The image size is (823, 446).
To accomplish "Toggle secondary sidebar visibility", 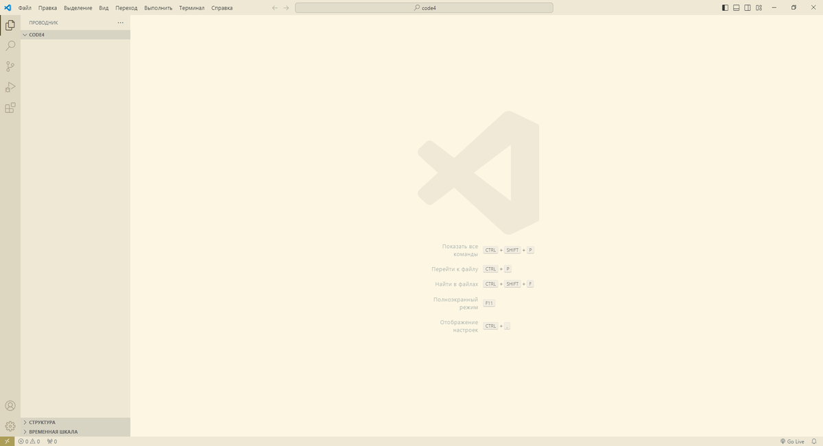I will (x=748, y=8).
